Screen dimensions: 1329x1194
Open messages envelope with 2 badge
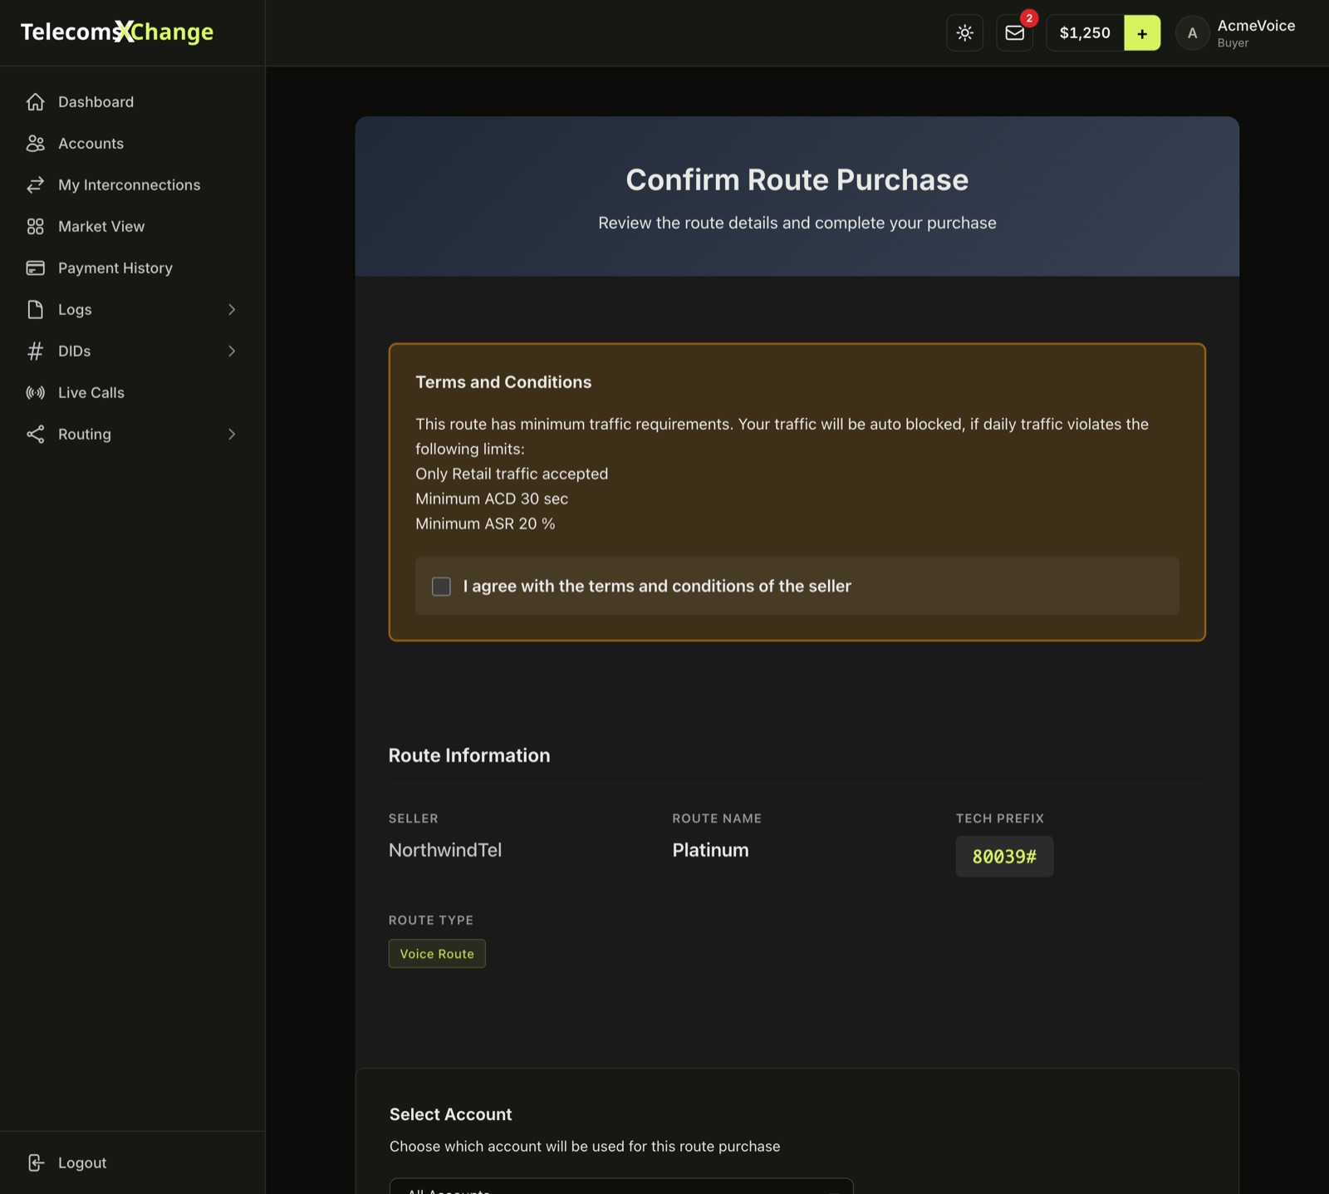point(1015,32)
